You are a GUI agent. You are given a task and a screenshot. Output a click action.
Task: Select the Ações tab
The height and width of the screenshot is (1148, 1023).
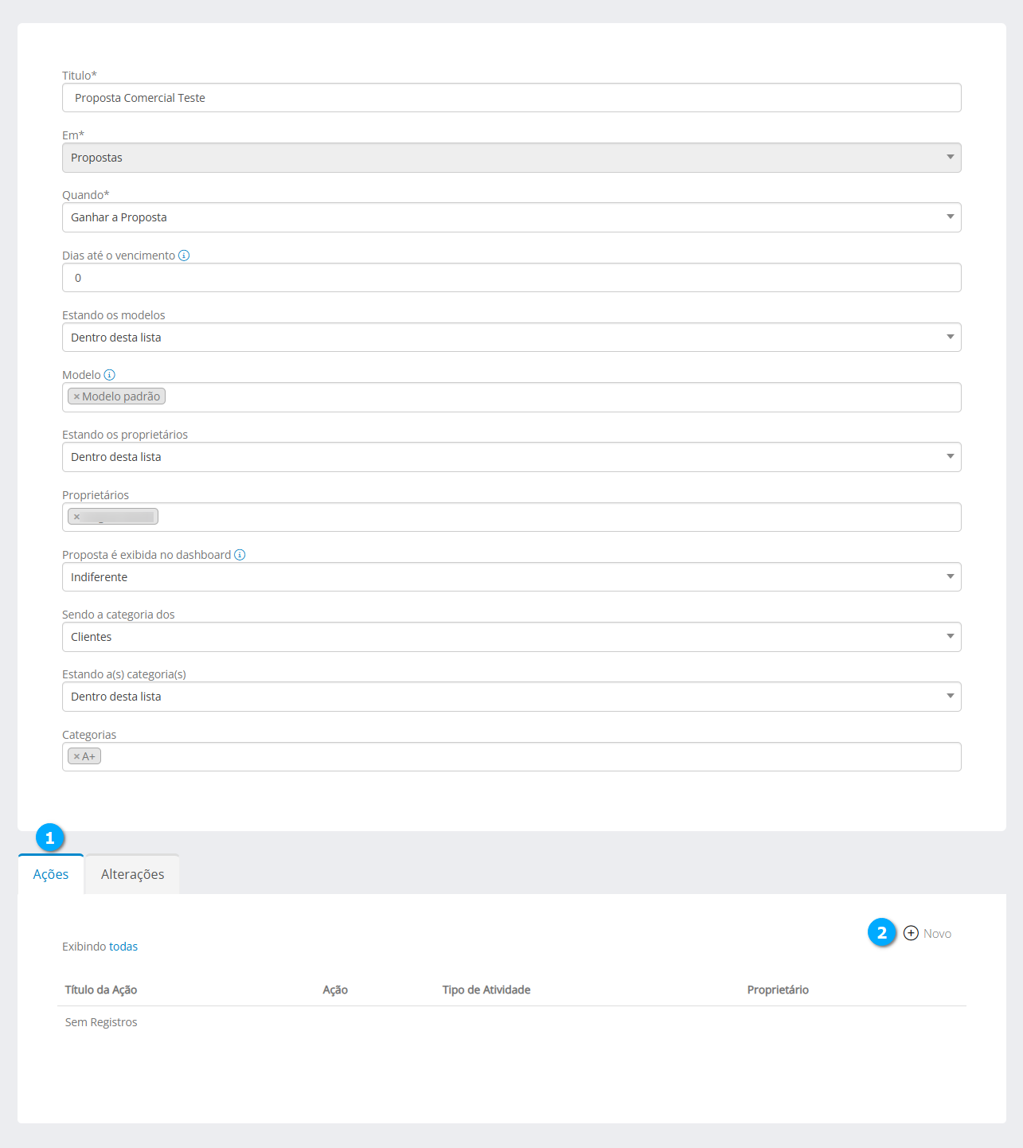[51, 874]
